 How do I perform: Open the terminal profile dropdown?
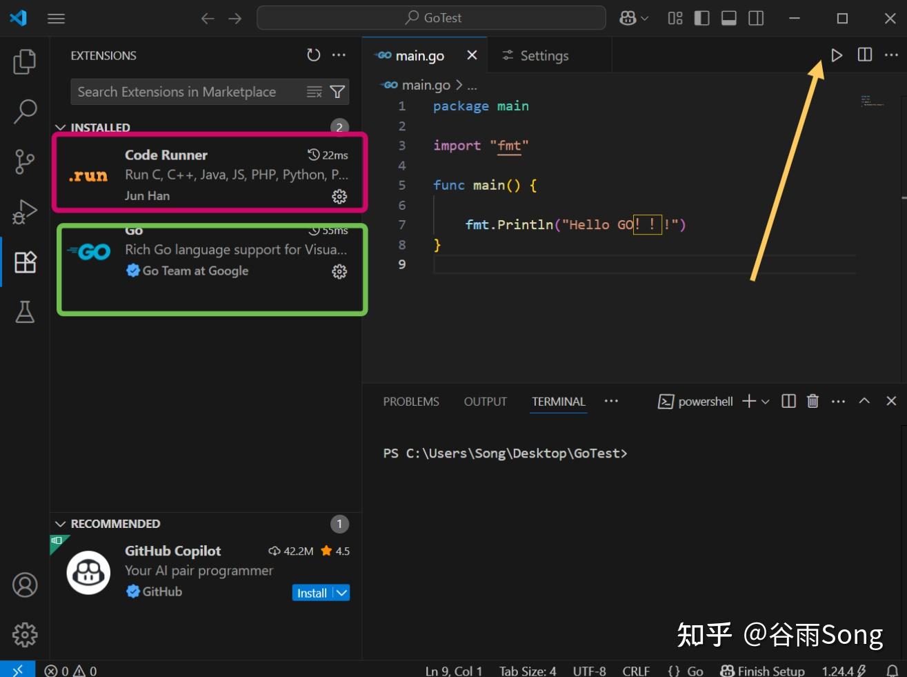766,401
